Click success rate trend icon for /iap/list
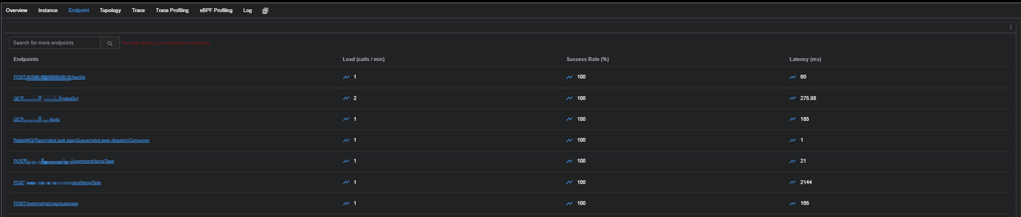 (x=569, y=77)
